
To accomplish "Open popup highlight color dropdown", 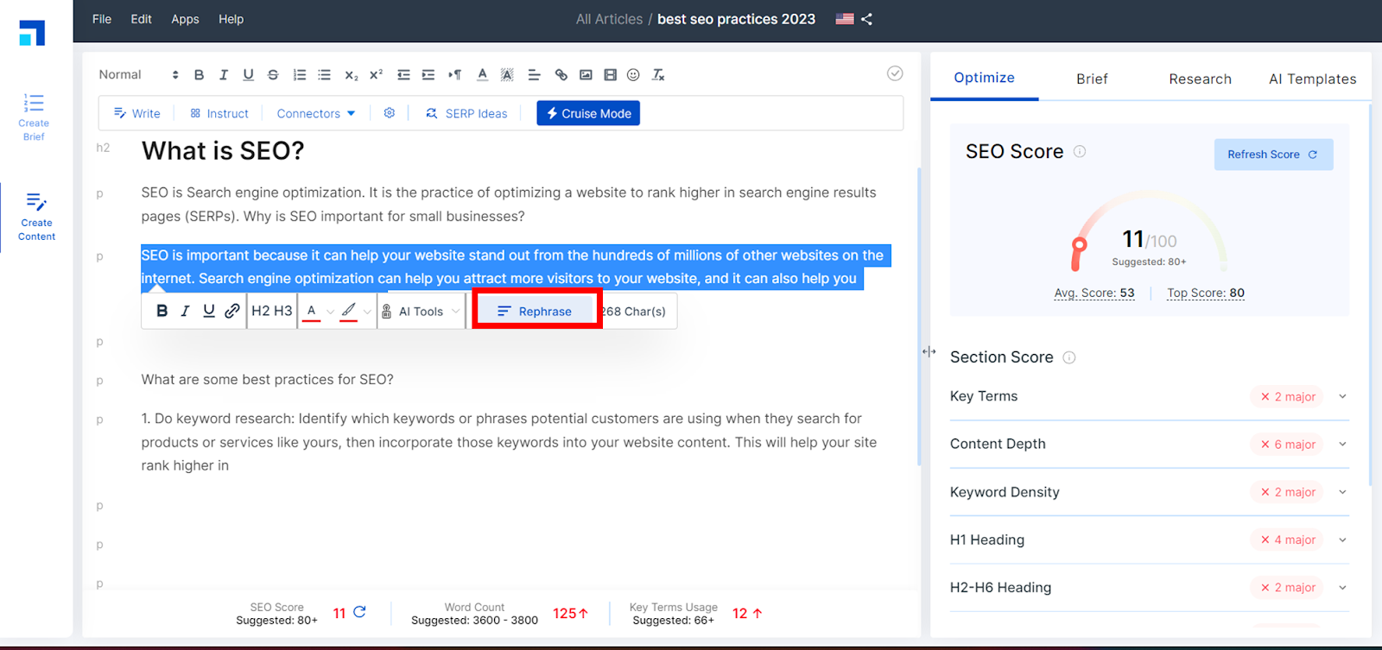I will point(356,311).
